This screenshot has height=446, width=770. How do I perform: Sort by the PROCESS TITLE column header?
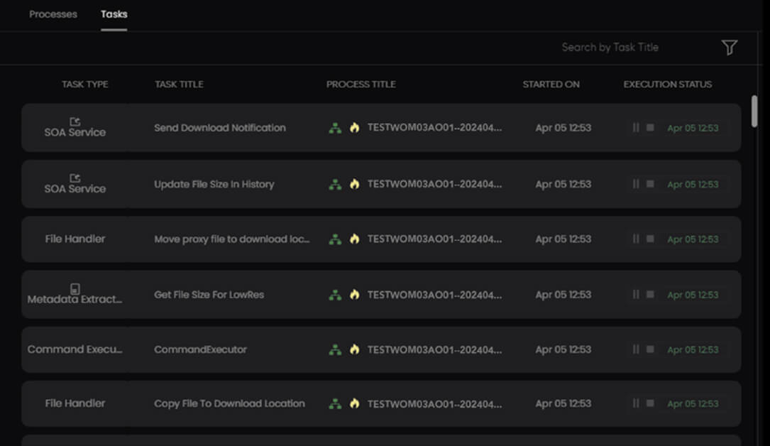pos(361,85)
